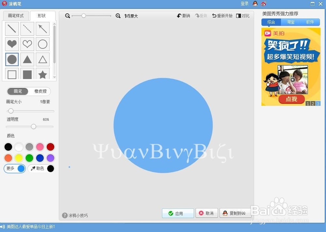Click 重新开始 to start over
The height and width of the screenshot is (232, 326).
(x=222, y=16)
